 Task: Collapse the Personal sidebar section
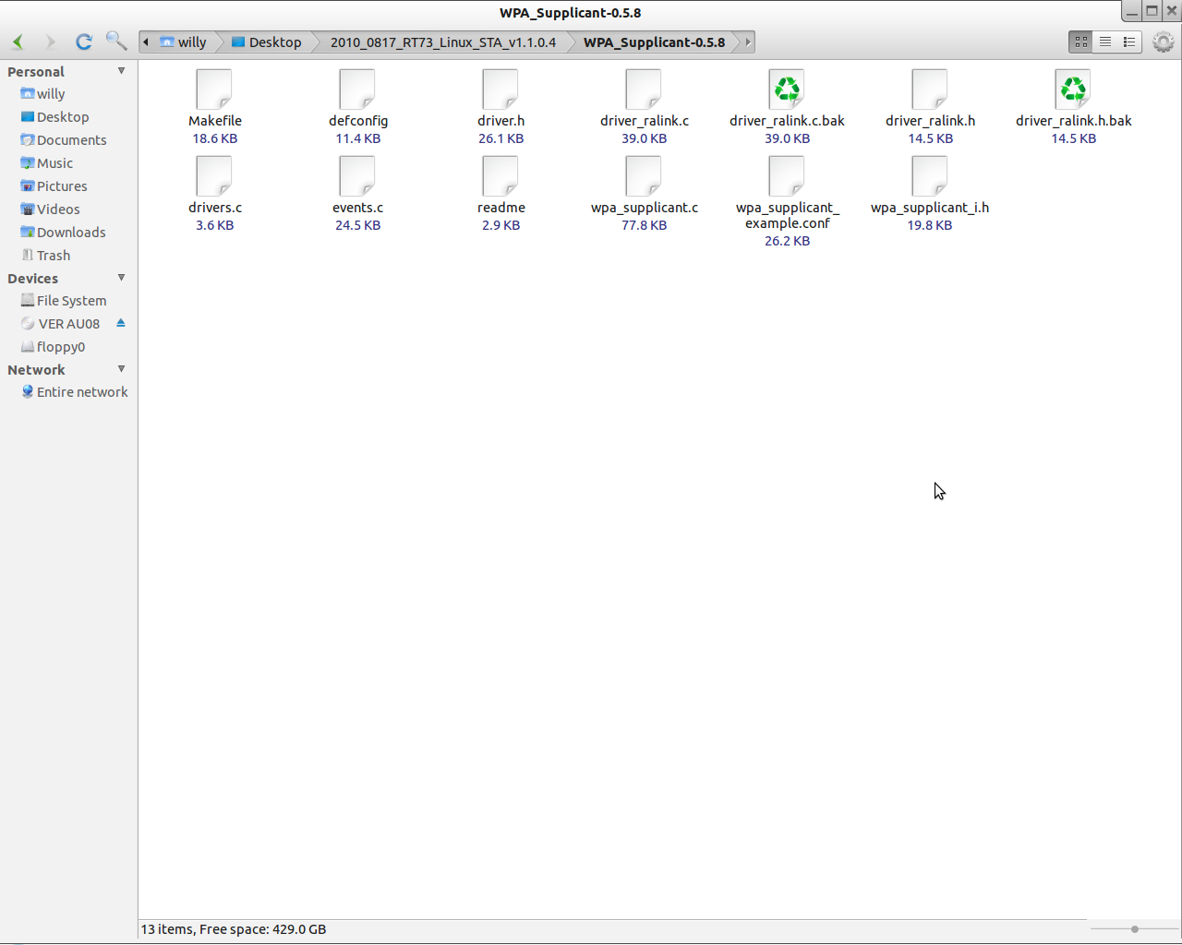pyautogui.click(x=121, y=71)
